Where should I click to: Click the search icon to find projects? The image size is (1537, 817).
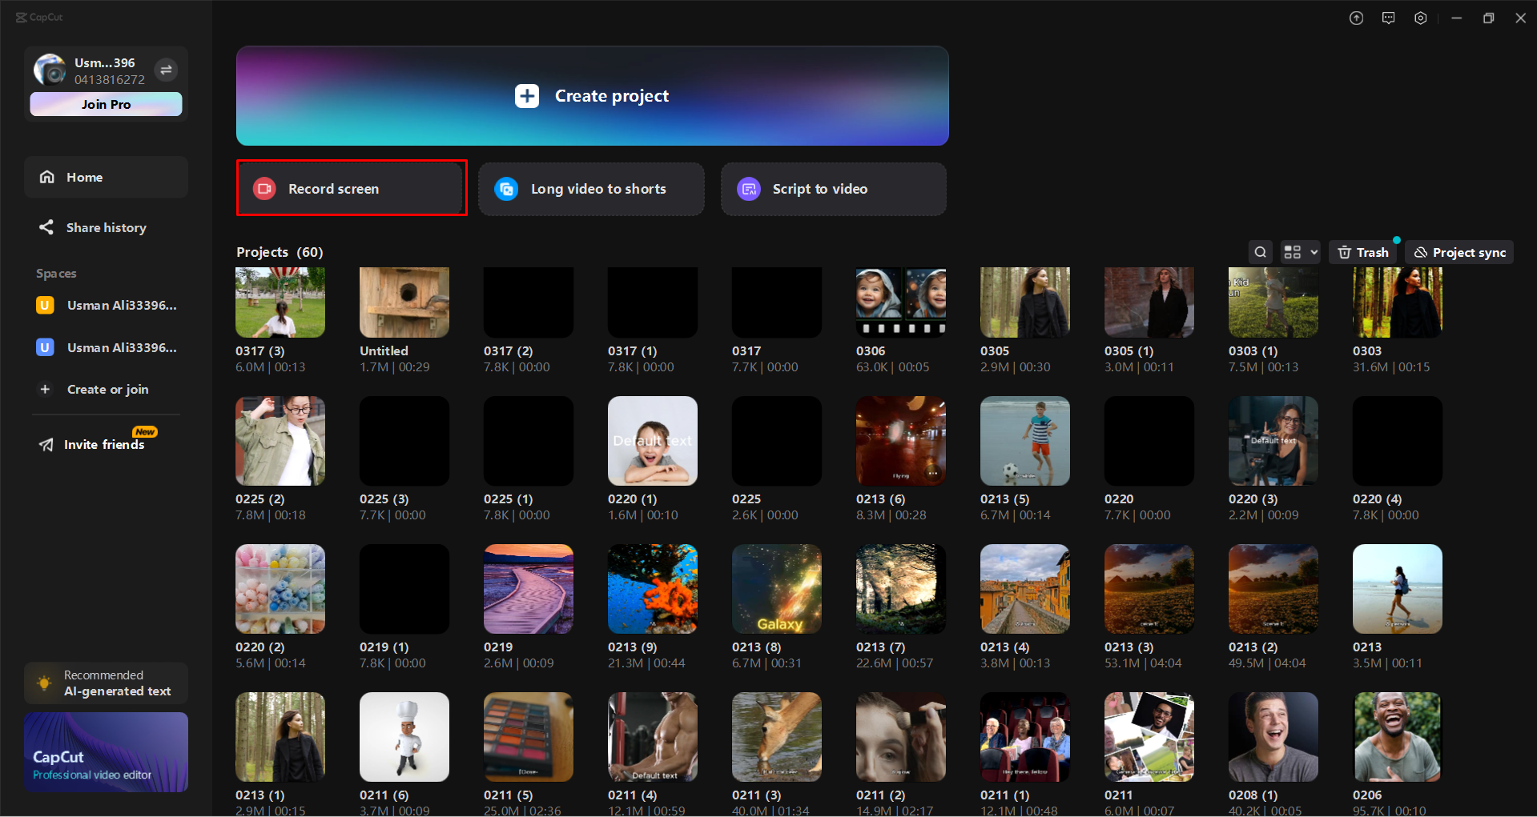pyautogui.click(x=1260, y=252)
